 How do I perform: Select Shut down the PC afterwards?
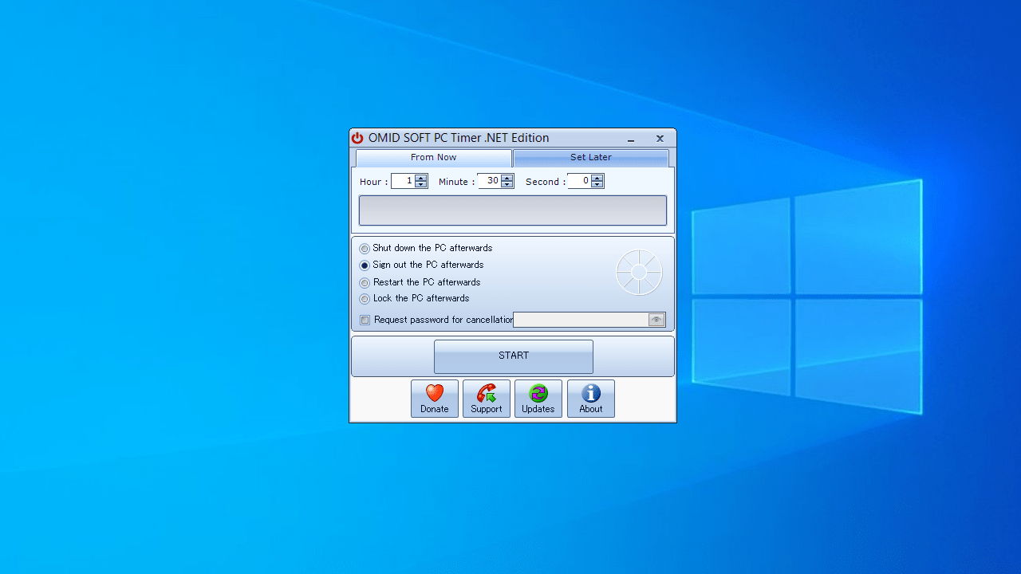[365, 249]
